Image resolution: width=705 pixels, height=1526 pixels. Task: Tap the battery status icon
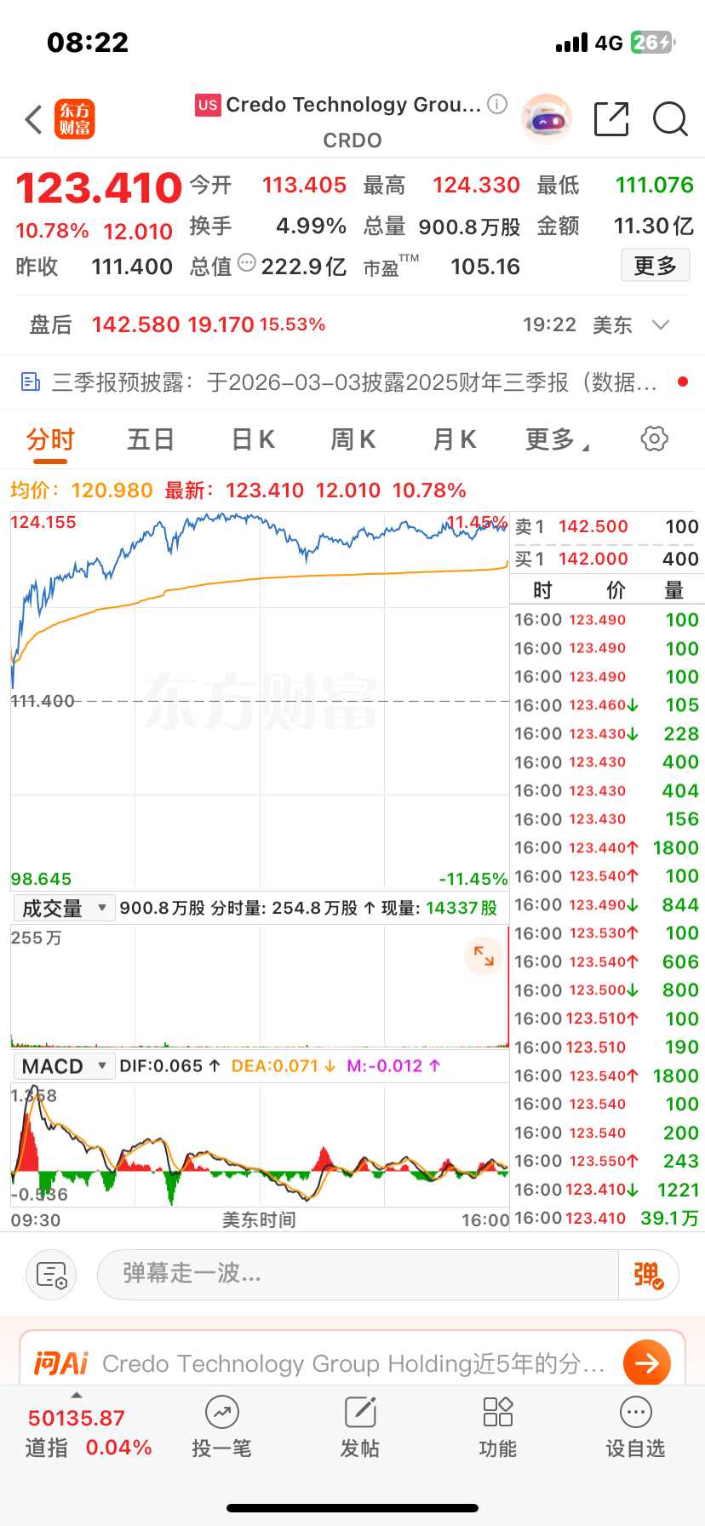(x=652, y=43)
